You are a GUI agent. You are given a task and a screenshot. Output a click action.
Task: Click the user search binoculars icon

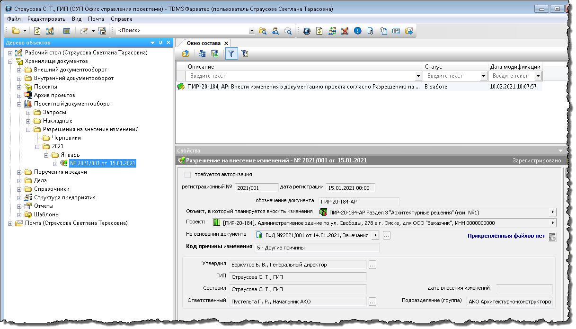[x=275, y=31]
